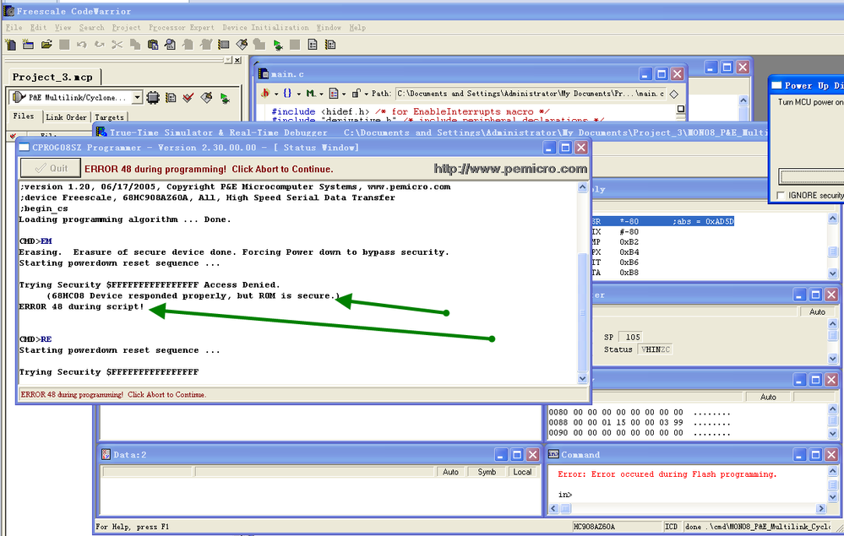Image resolution: width=844 pixels, height=536 pixels.
Task: Click the diamond icon after main.c path field
Action: [674, 94]
